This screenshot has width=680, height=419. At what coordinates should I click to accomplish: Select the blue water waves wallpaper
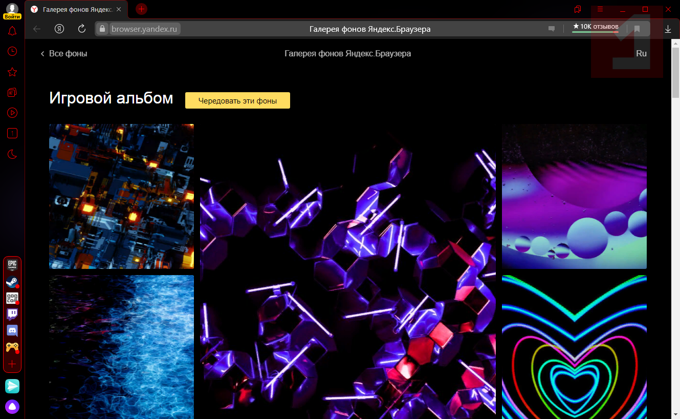pyautogui.click(x=121, y=347)
